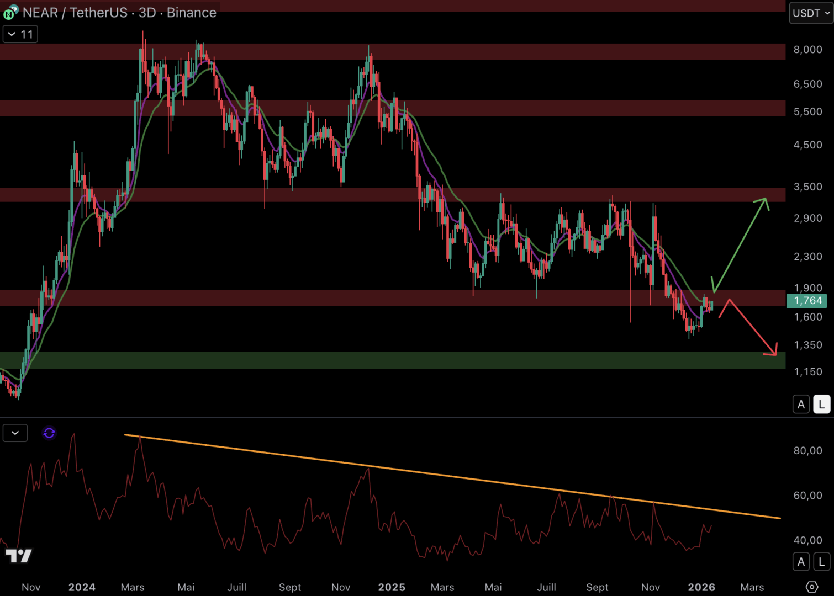Open the USDT currency dropdown
Image resolution: width=834 pixels, height=596 pixels.
coord(810,13)
